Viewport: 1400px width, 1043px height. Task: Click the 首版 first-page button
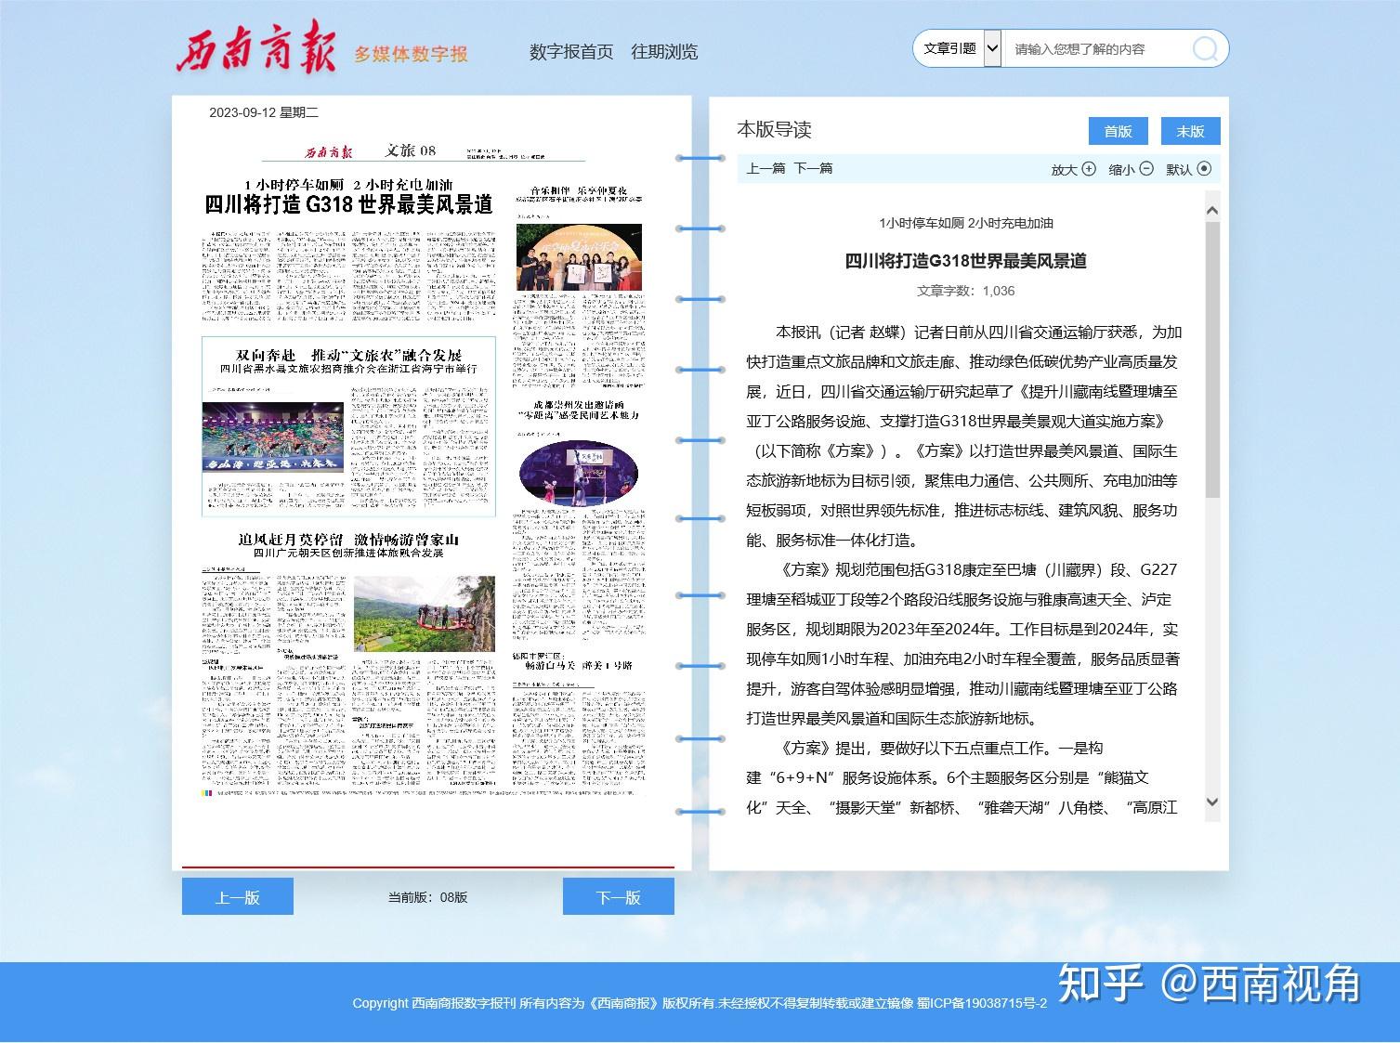(x=1118, y=131)
